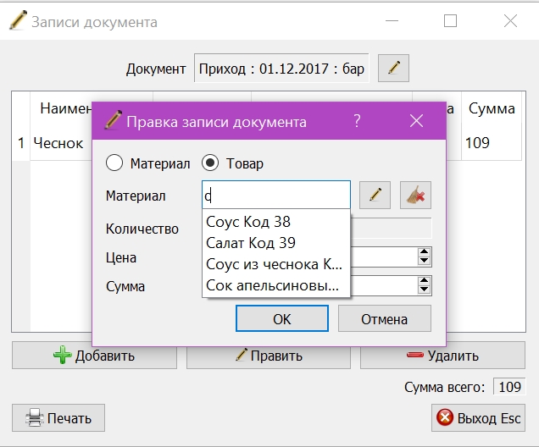539x447 pixels.
Task: Click into the Материал text input field
Action: click(276, 195)
